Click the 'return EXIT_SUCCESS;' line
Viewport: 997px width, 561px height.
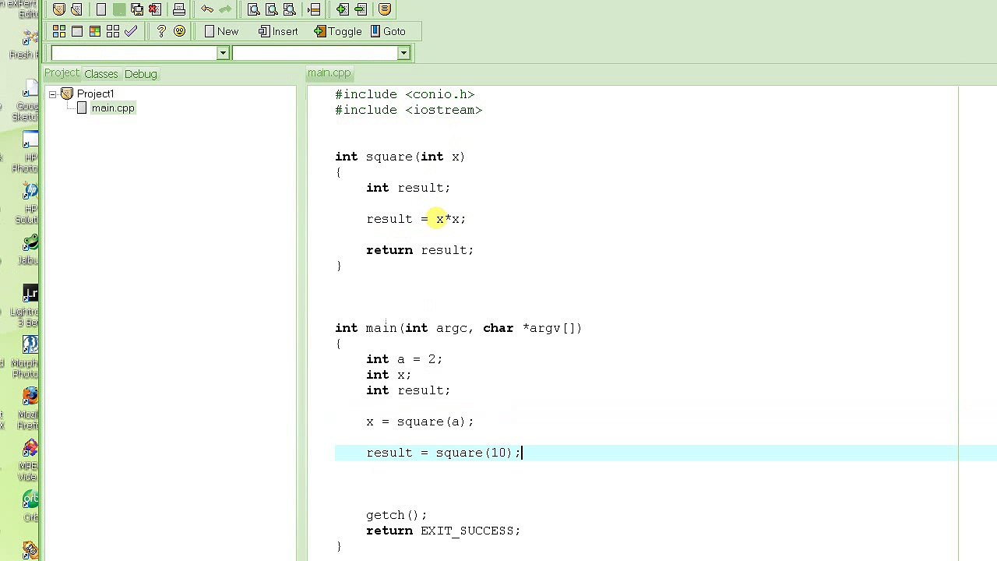[x=443, y=531]
